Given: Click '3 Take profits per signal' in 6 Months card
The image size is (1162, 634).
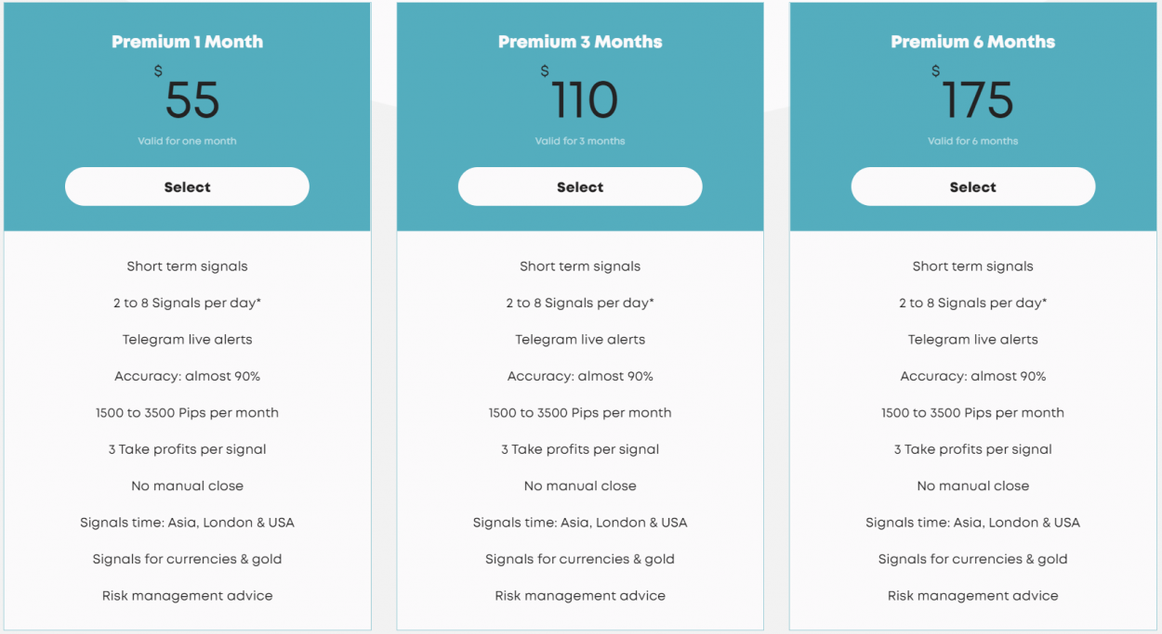Looking at the screenshot, I should tap(973, 449).
